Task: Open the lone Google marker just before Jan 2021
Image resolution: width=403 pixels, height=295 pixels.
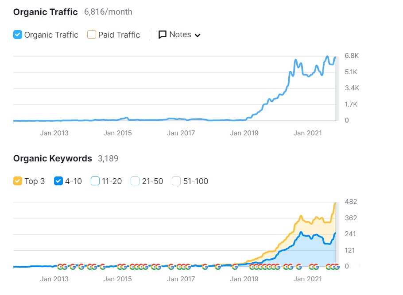Action: [x=299, y=267]
